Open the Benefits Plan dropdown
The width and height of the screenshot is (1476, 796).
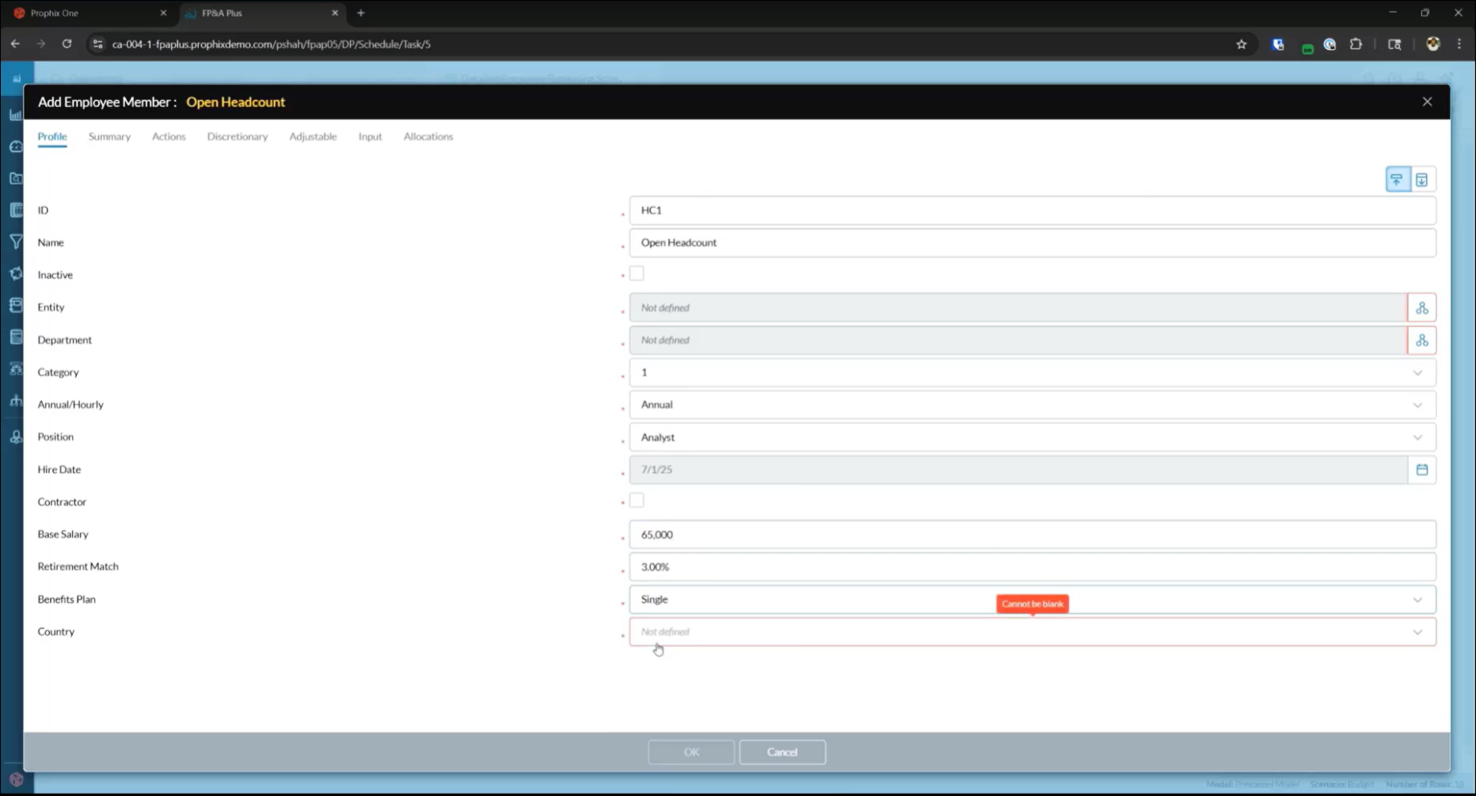(x=1417, y=600)
